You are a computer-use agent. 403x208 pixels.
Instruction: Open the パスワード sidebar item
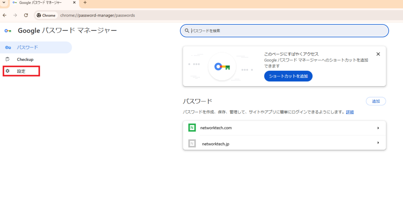(x=36, y=48)
